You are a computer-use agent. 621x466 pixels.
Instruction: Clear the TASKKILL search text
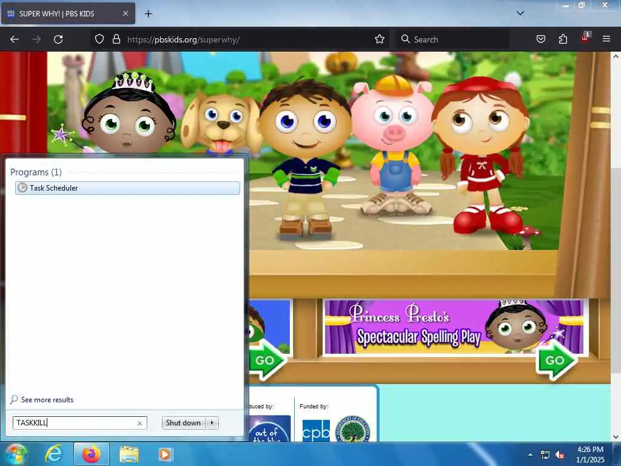[139, 423]
